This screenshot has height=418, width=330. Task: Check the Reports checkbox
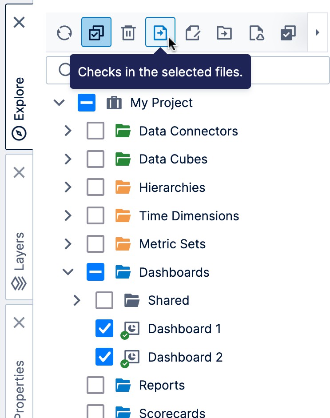95,385
